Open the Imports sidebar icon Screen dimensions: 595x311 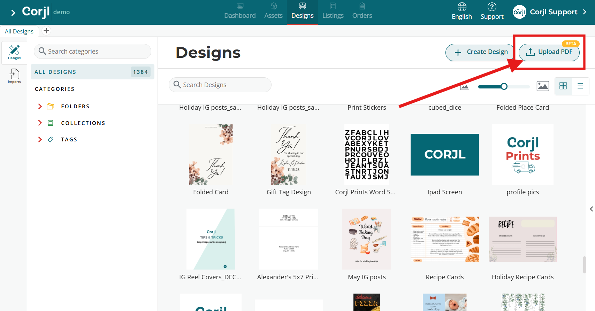pos(14,76)
